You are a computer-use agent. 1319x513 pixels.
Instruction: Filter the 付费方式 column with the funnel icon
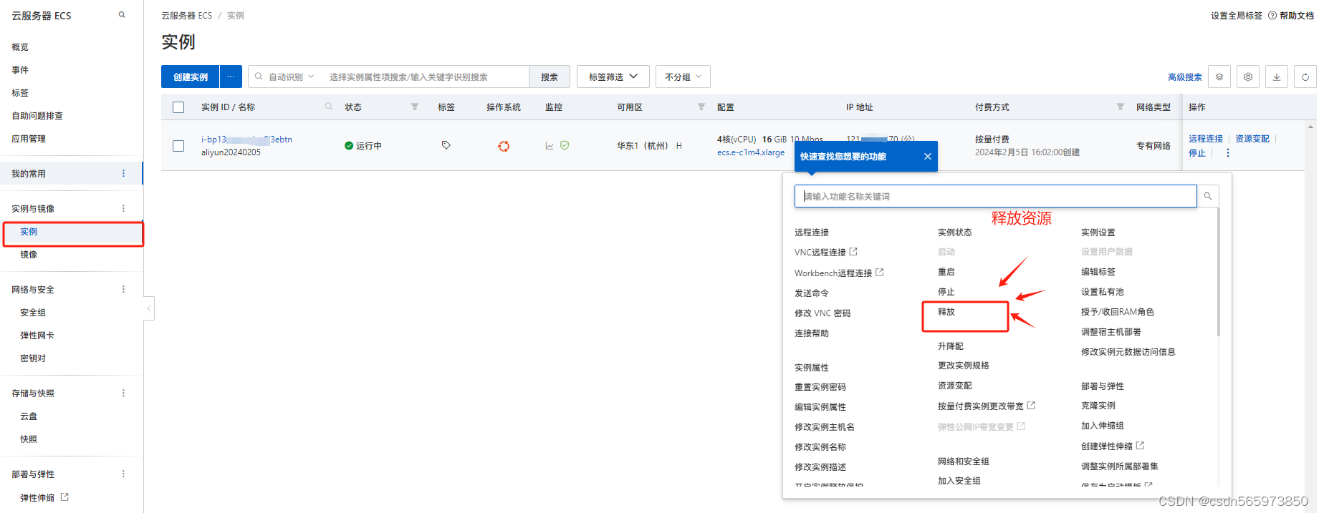click(x=1120, y=107)
